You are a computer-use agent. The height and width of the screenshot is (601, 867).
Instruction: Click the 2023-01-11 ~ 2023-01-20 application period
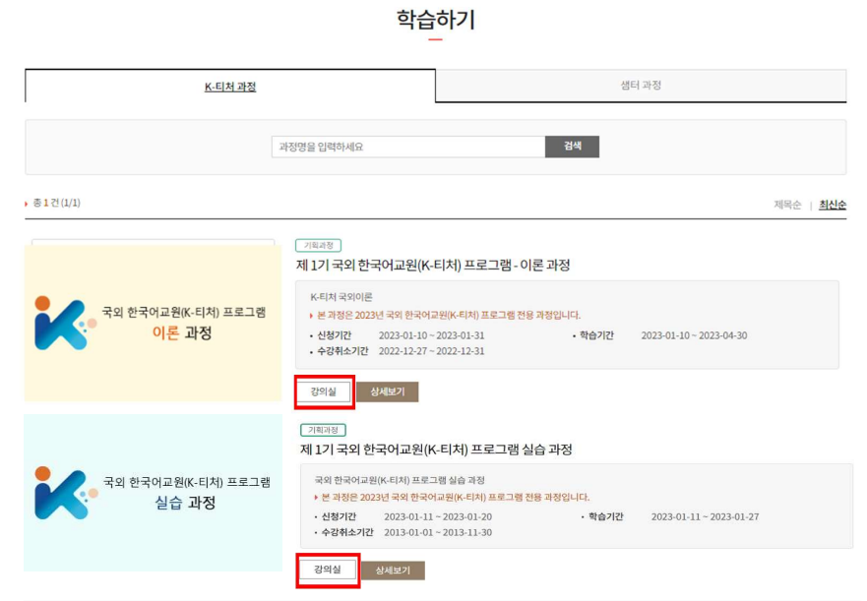coord(438,517)
